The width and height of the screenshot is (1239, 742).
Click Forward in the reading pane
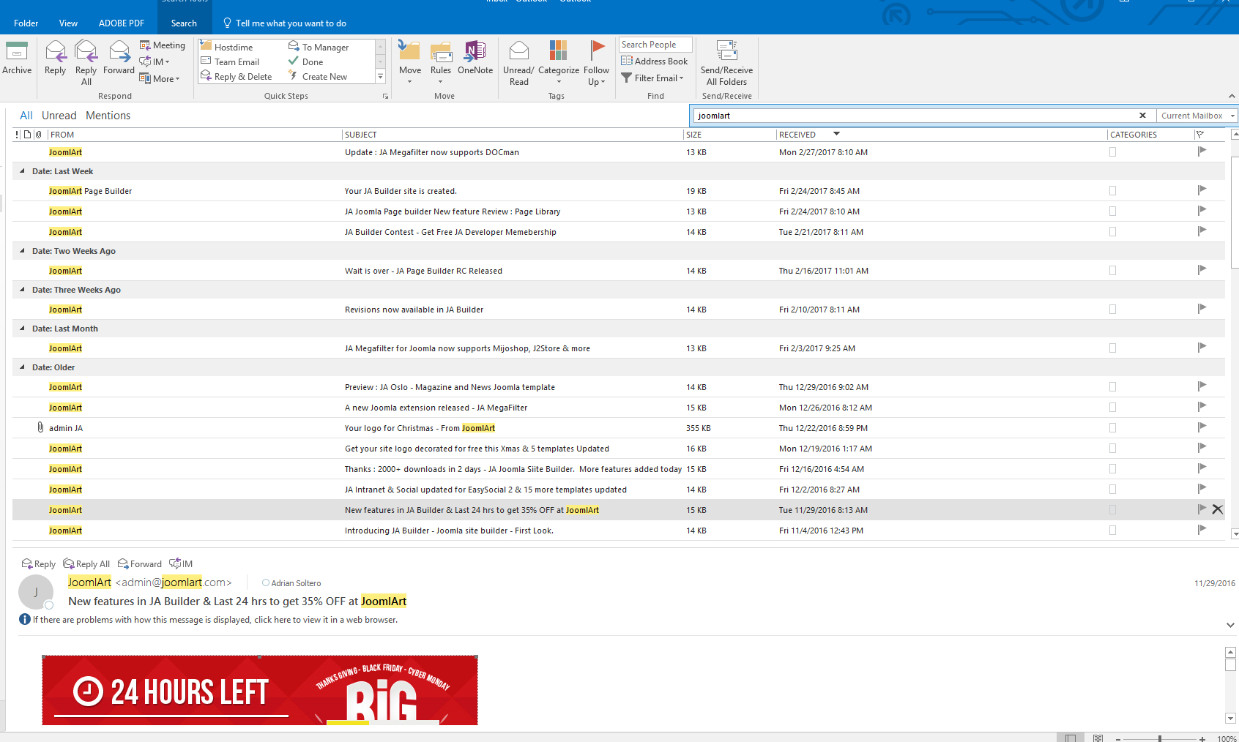(140, 563)
